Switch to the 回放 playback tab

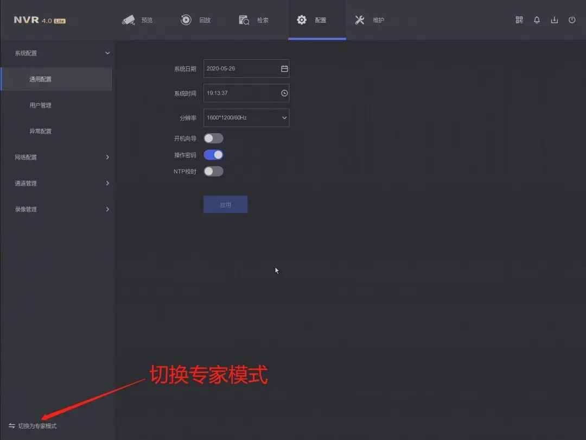point(196,20)
